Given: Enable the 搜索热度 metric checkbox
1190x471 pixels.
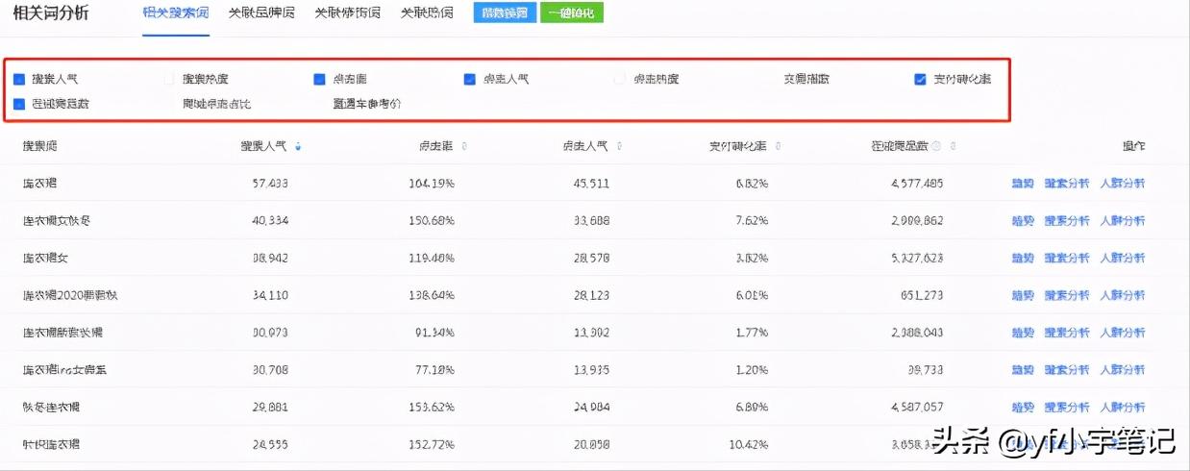Looking at the screenshot, I should pyautogui.click(x=170, y=80).
